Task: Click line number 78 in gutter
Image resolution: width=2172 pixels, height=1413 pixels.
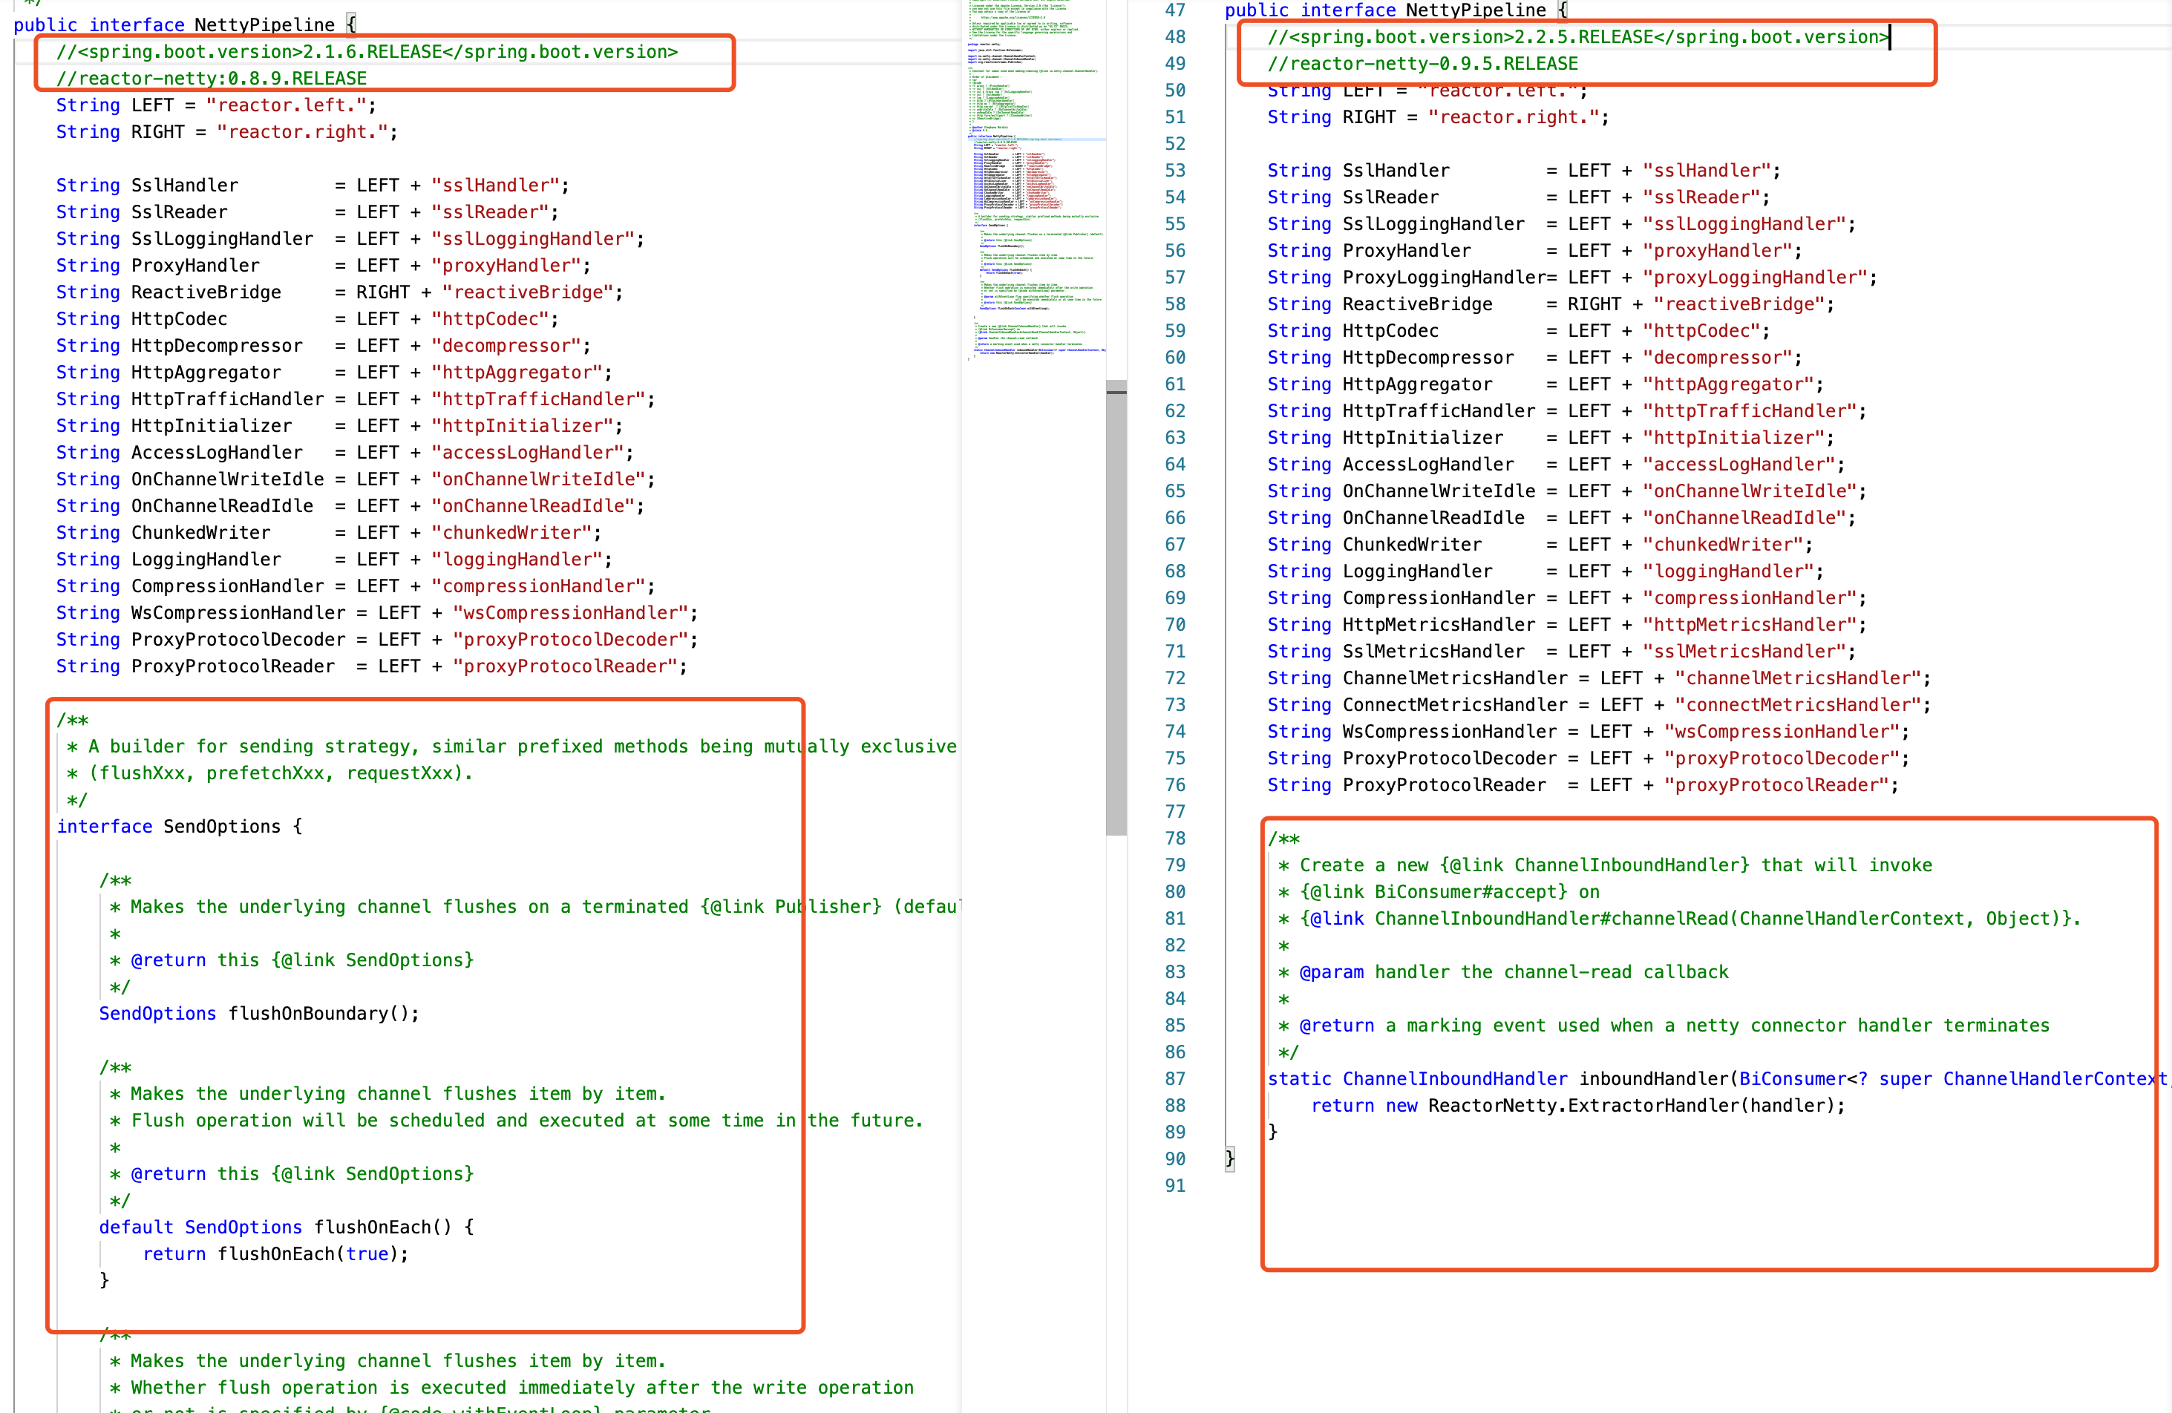Action: click(1174, 839)
